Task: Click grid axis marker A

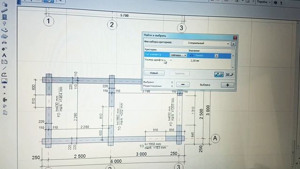Action: [x=215, y=138]
